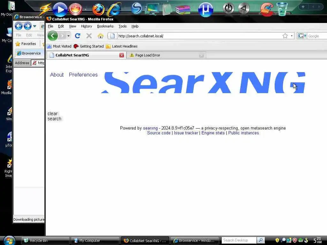This screenshot has height=245, width=327.
Task: Launch CCleaner from the top dock
Action: pos(267,9)
